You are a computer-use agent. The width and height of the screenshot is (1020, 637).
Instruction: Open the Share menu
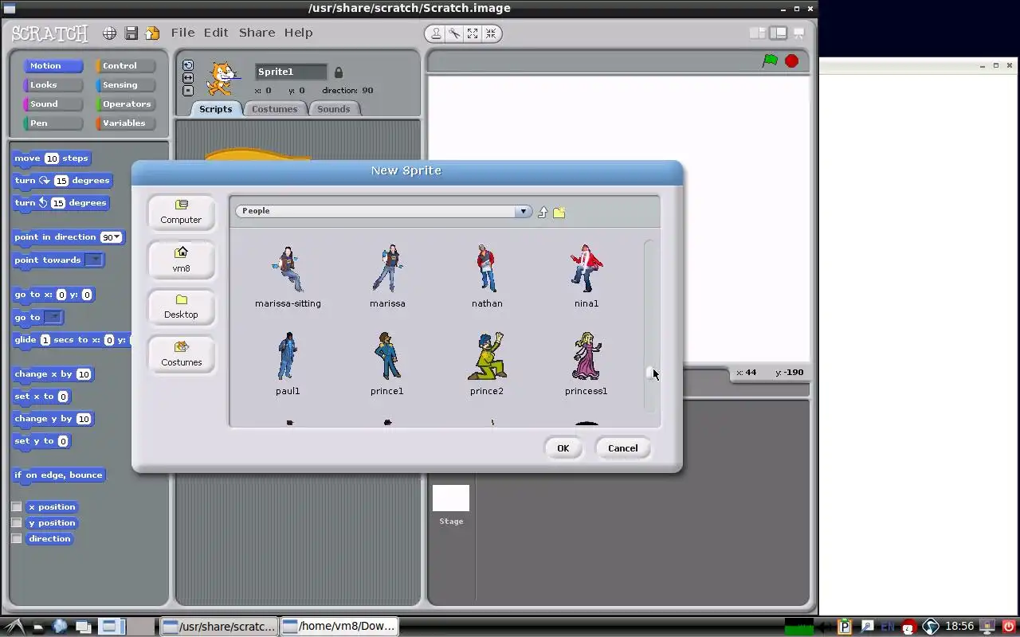257,33
